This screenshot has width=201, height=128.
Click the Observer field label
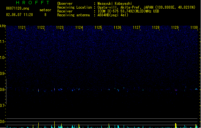(65, 4)
